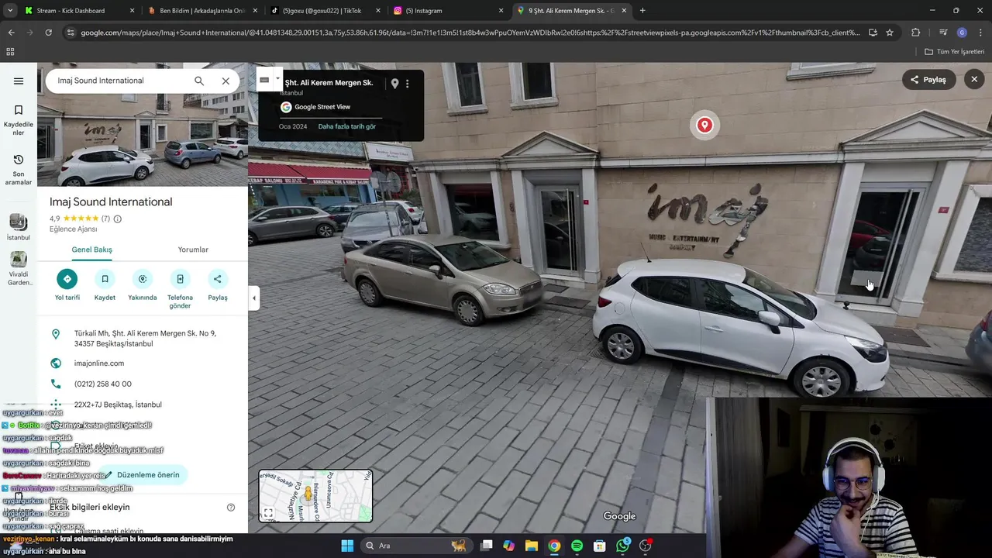Click the Paylaş icon in place panel
The width and height of the screenshot is (992, 558).
[x=218, y=279]
